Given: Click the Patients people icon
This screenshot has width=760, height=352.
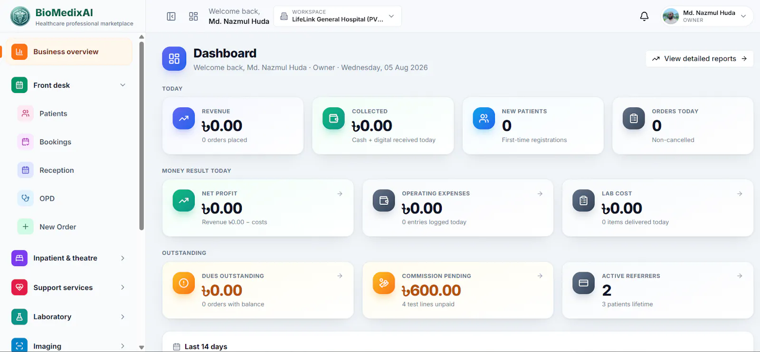Looking at the screenshot, I should pyautogui.click(x=26, y=113).
